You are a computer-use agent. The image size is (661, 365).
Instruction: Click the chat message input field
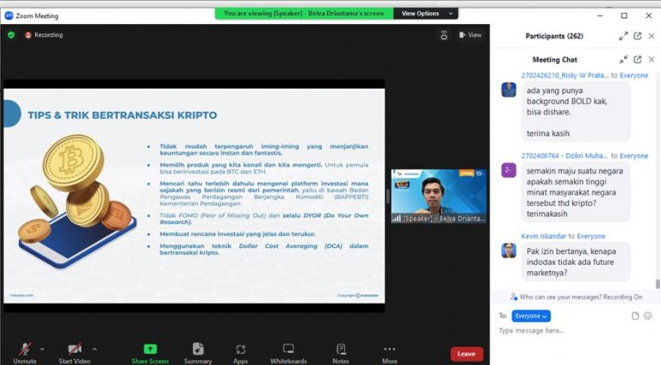pyautogui.click(x=568, y=331)
